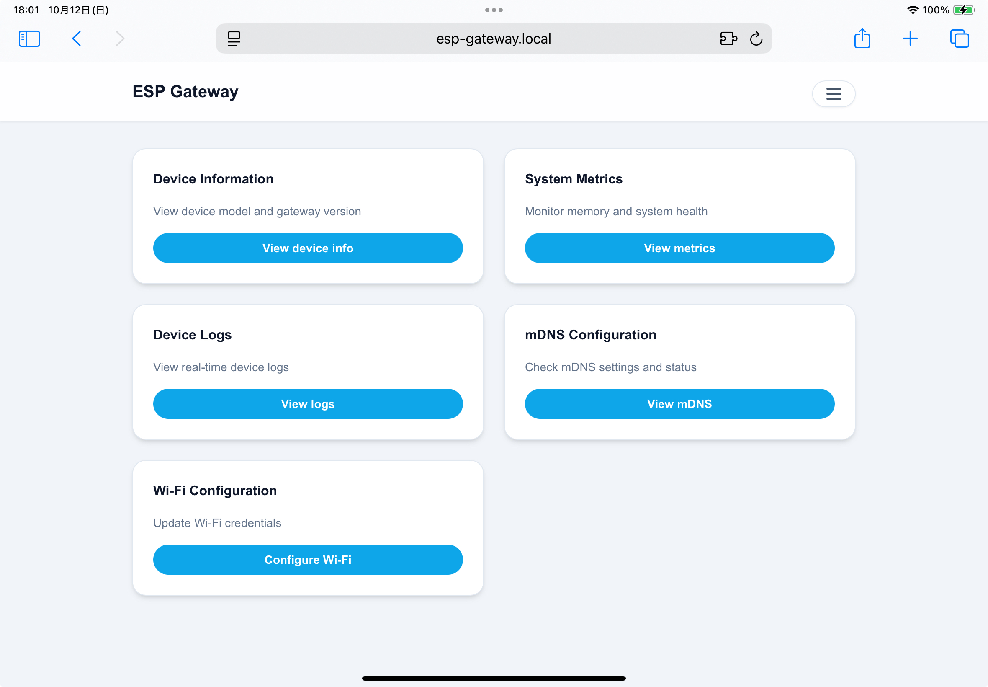Tap View device info
This screenshot has height=687, width=988.
coord(308,248)
